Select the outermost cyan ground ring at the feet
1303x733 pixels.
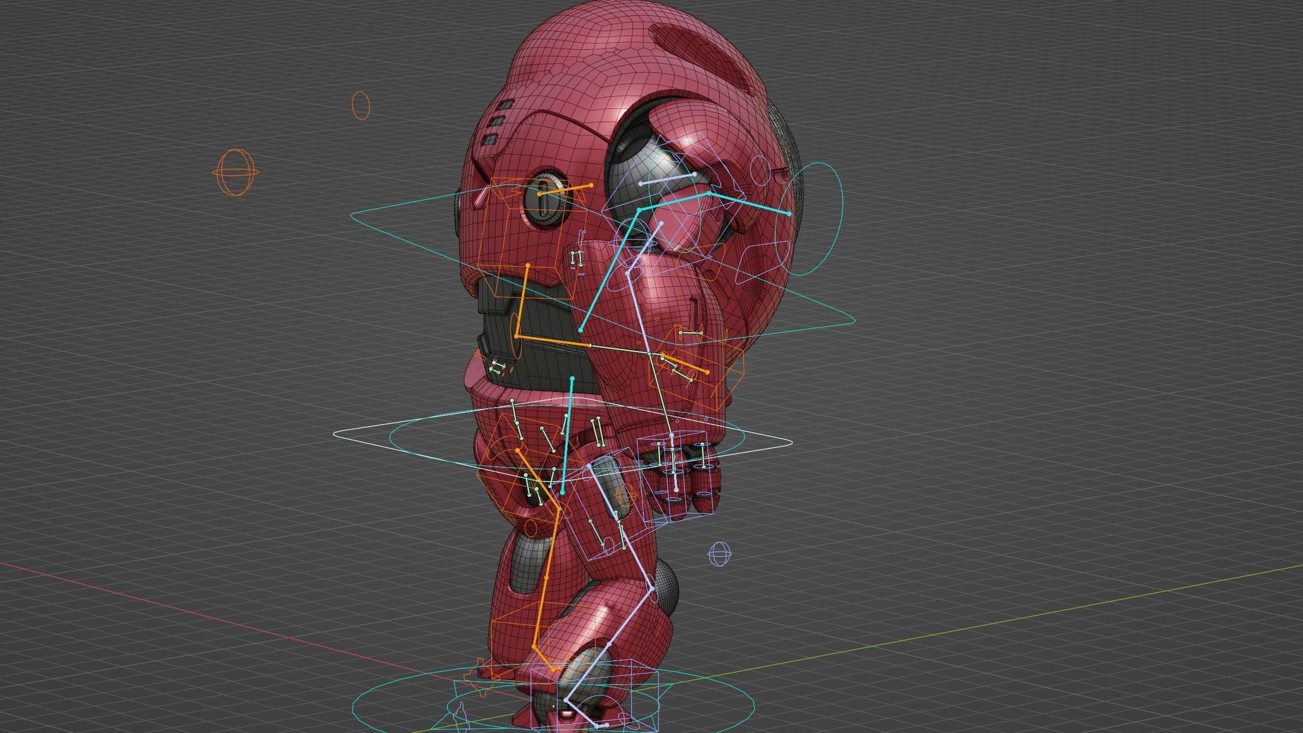point(553,708)
